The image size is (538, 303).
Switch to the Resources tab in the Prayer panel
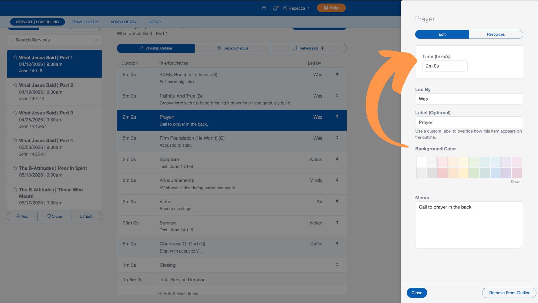(x=496, y=34)
